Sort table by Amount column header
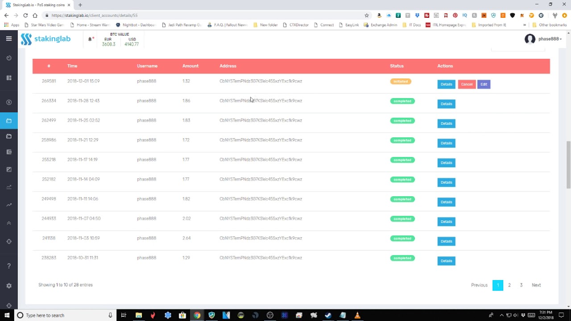Screen dimensions: 571x321 190,66
